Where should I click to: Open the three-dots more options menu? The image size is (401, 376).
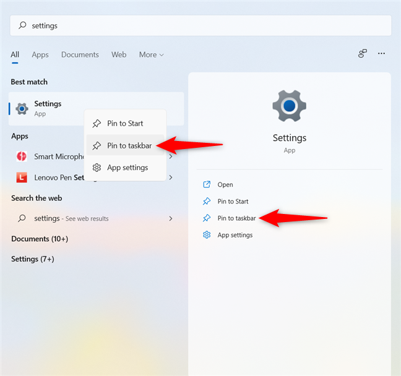(381, 53)
